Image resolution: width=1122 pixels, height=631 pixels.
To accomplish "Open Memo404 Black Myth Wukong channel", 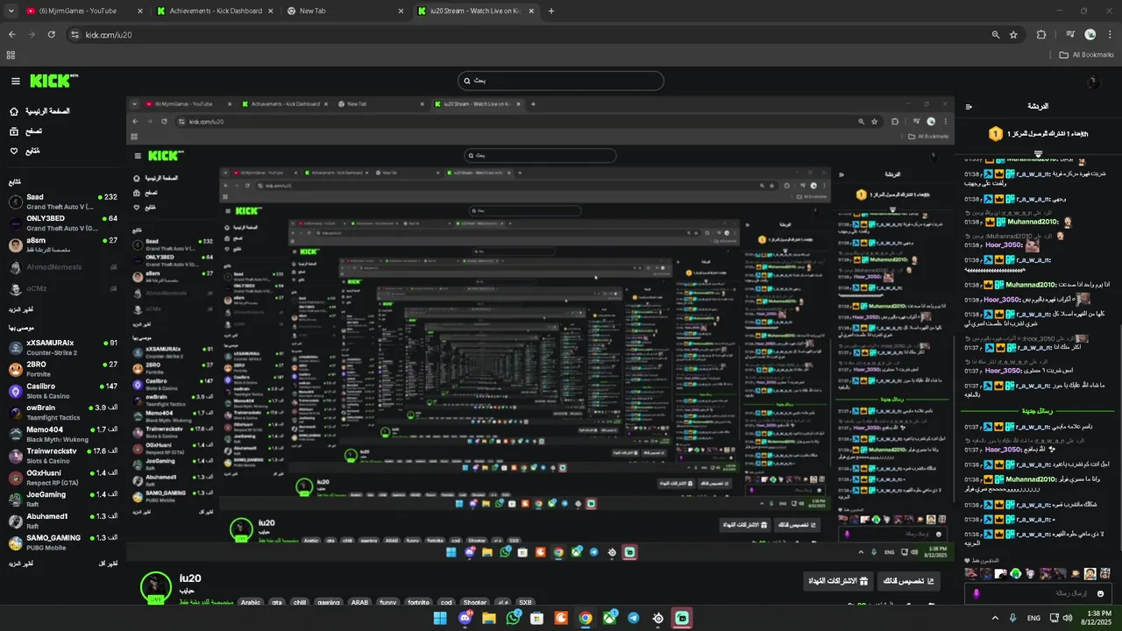I will point(62,434).
